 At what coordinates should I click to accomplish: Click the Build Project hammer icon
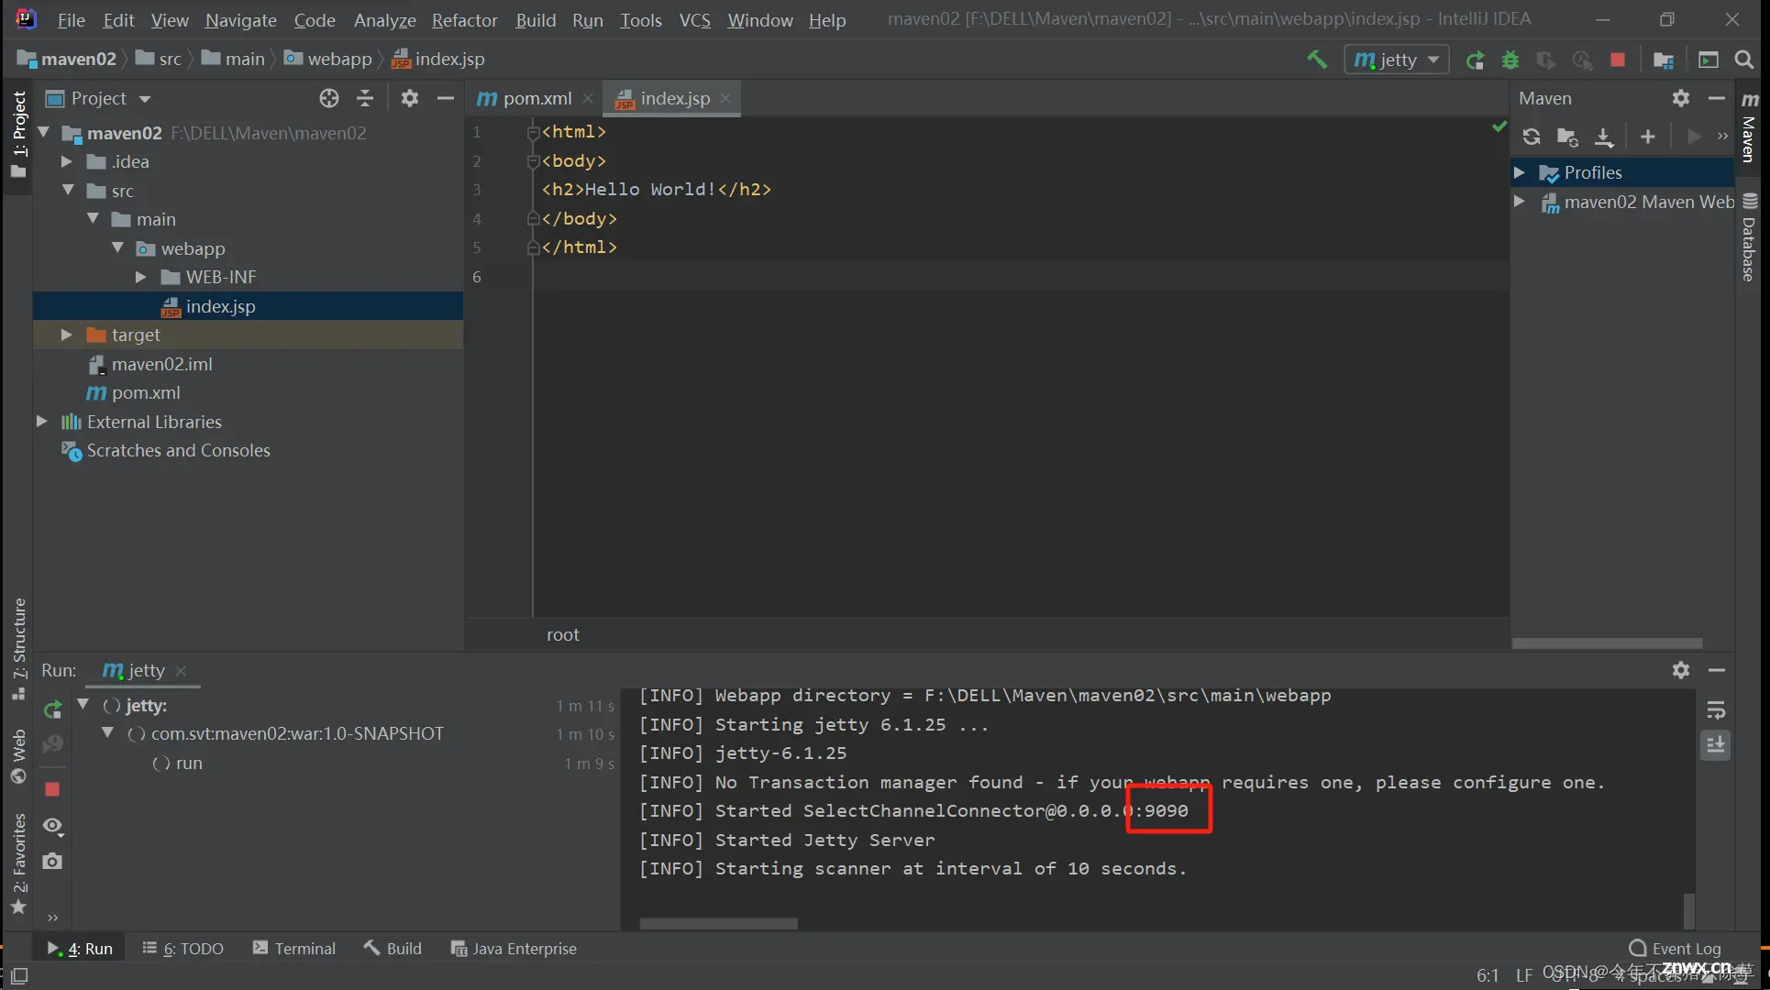point(1317,60)
